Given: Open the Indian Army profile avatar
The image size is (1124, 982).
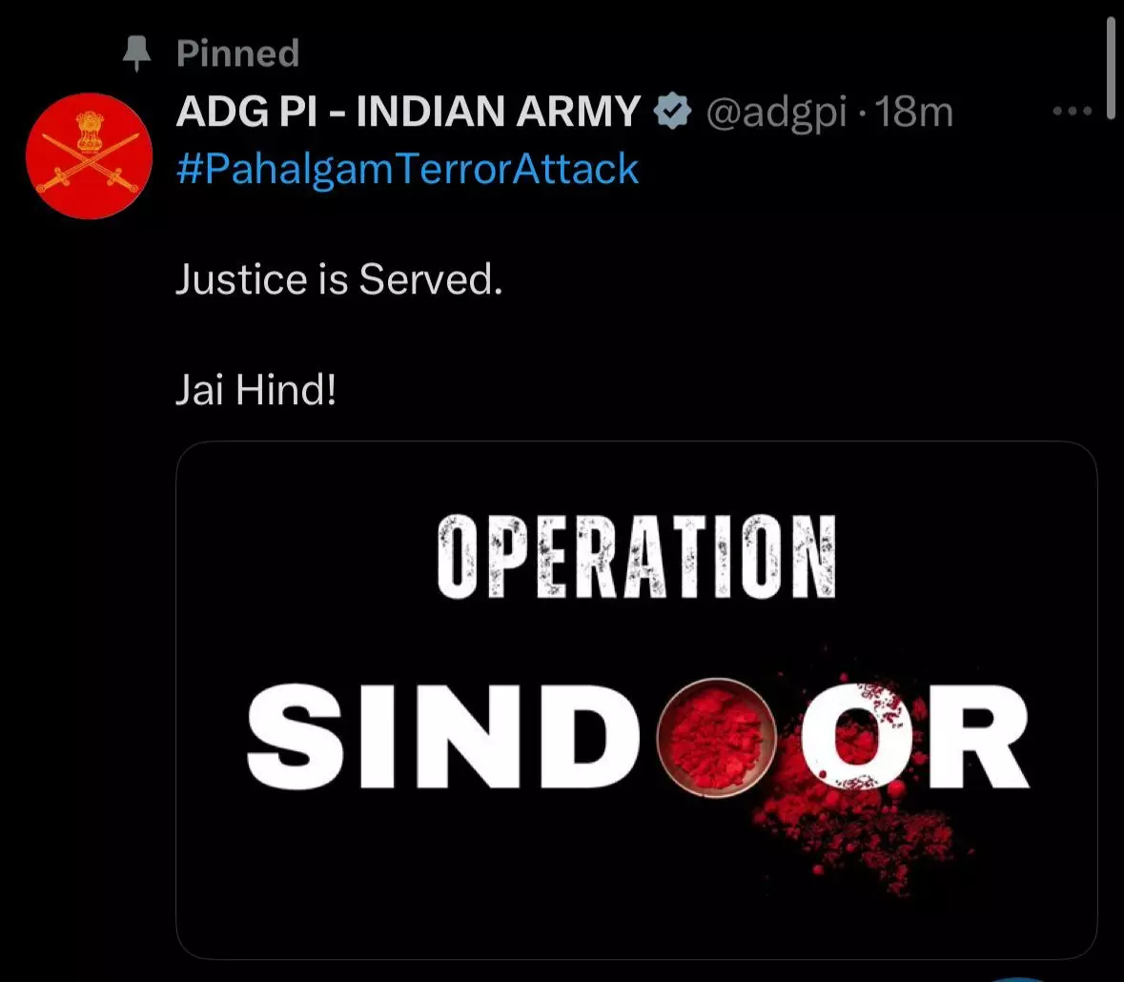Looking at the screenshot, I should tap(89, 155).
